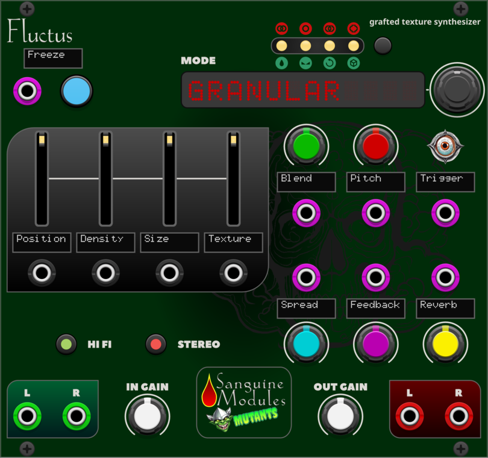This screenshot has height=458, width=488.
Task: Click the green circular arrow mode icon
Action: pyautogui.click(x=330, y=63)
